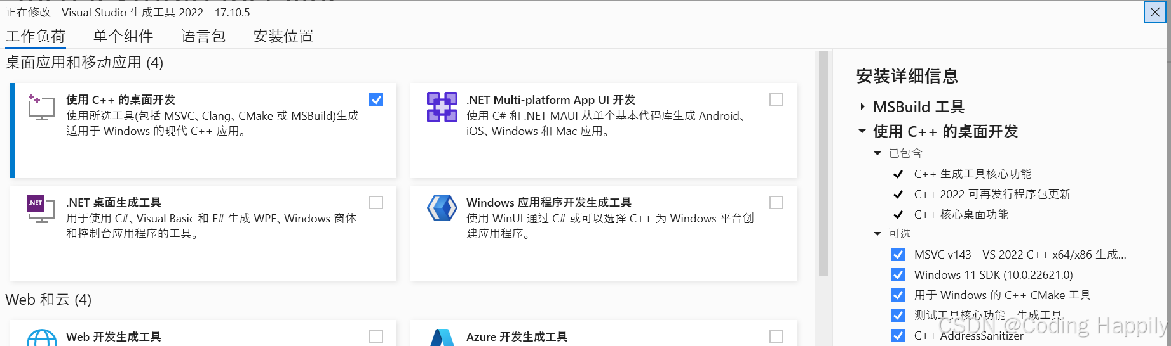
Task: Select the .NET Multi-platform App UI 开发 title
Action: point(551,100)
